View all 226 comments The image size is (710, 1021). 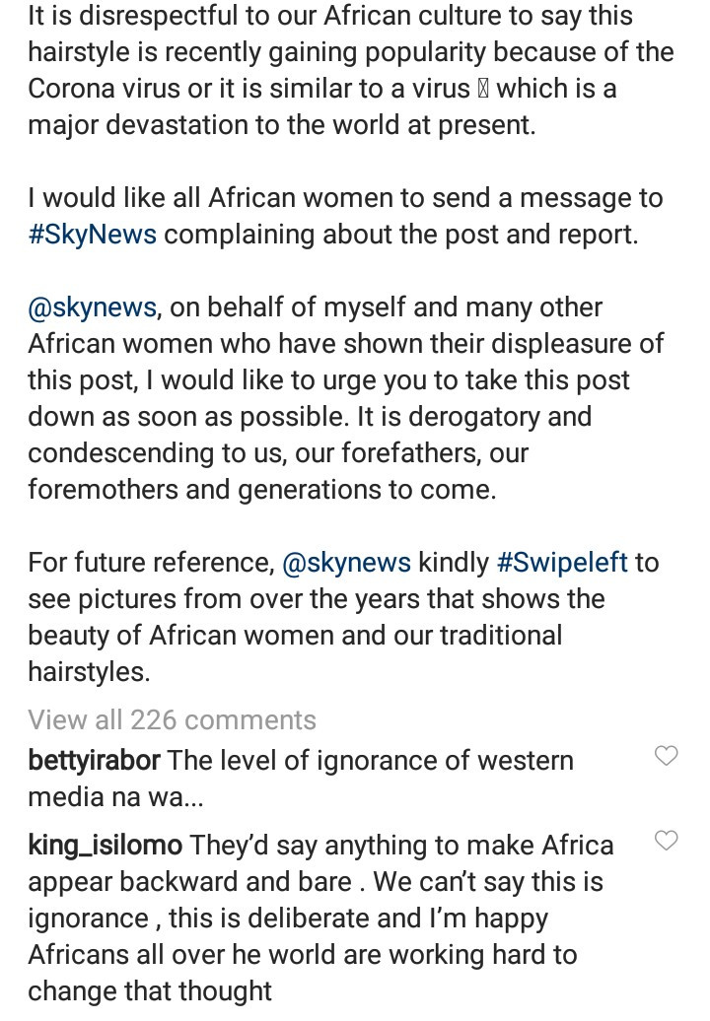pyautogui.click(x=172, y=720)
